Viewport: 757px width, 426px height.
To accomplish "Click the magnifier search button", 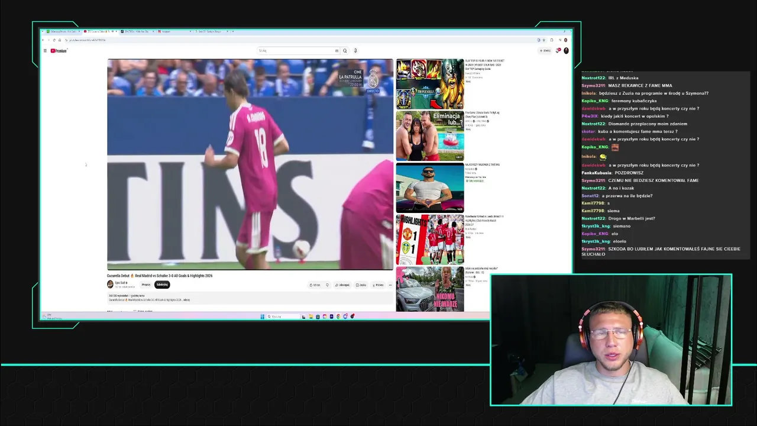I will pos(345,51).
